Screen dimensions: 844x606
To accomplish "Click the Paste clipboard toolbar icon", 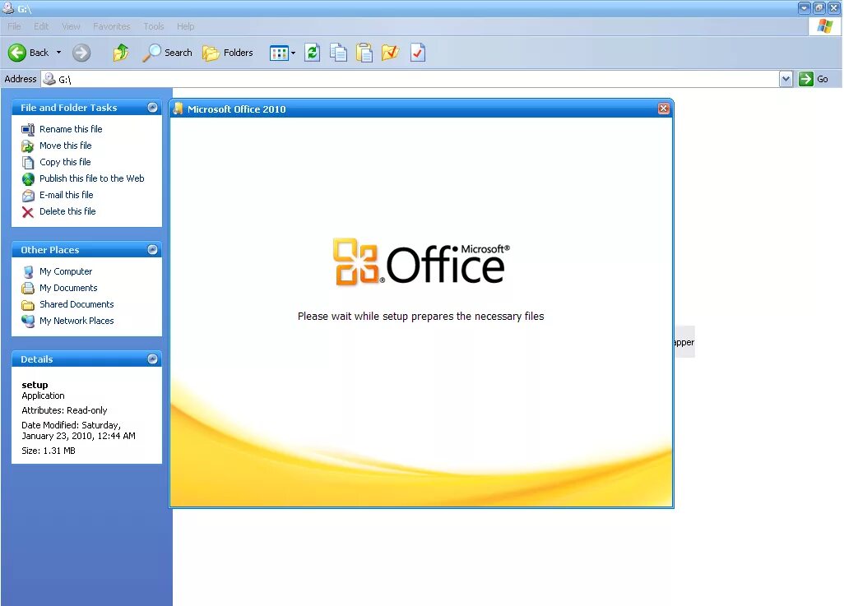I will (x=364, y=53).
